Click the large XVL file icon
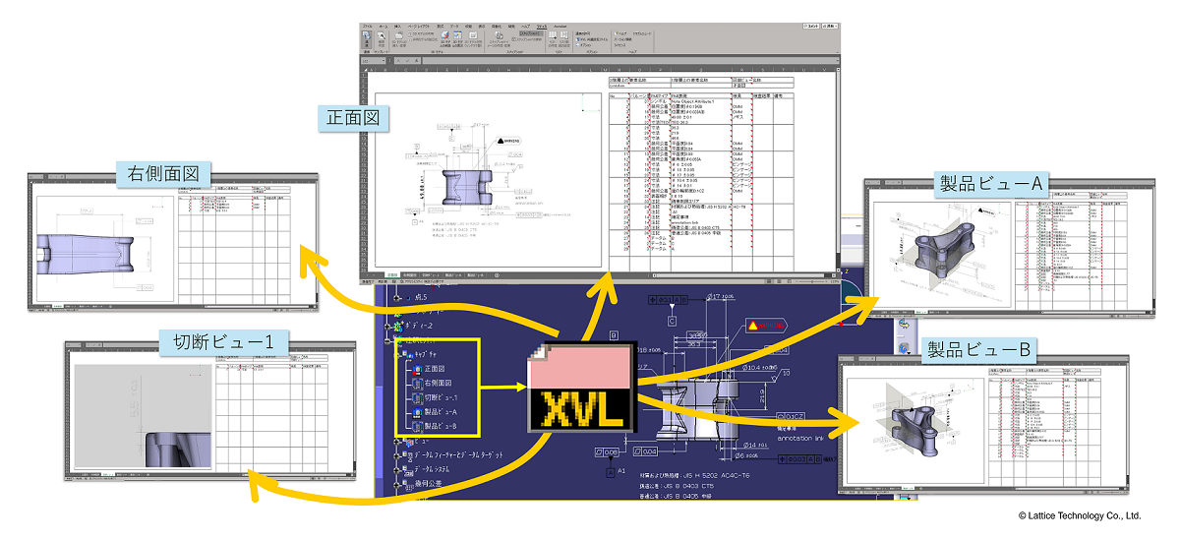Screen dimensions: 1180x540 579,386
